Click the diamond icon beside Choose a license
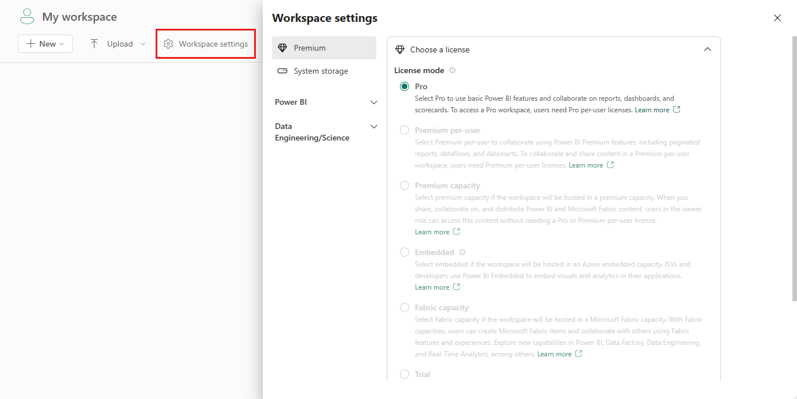This screenshot has width=797, height=399. tap(400, 50)
